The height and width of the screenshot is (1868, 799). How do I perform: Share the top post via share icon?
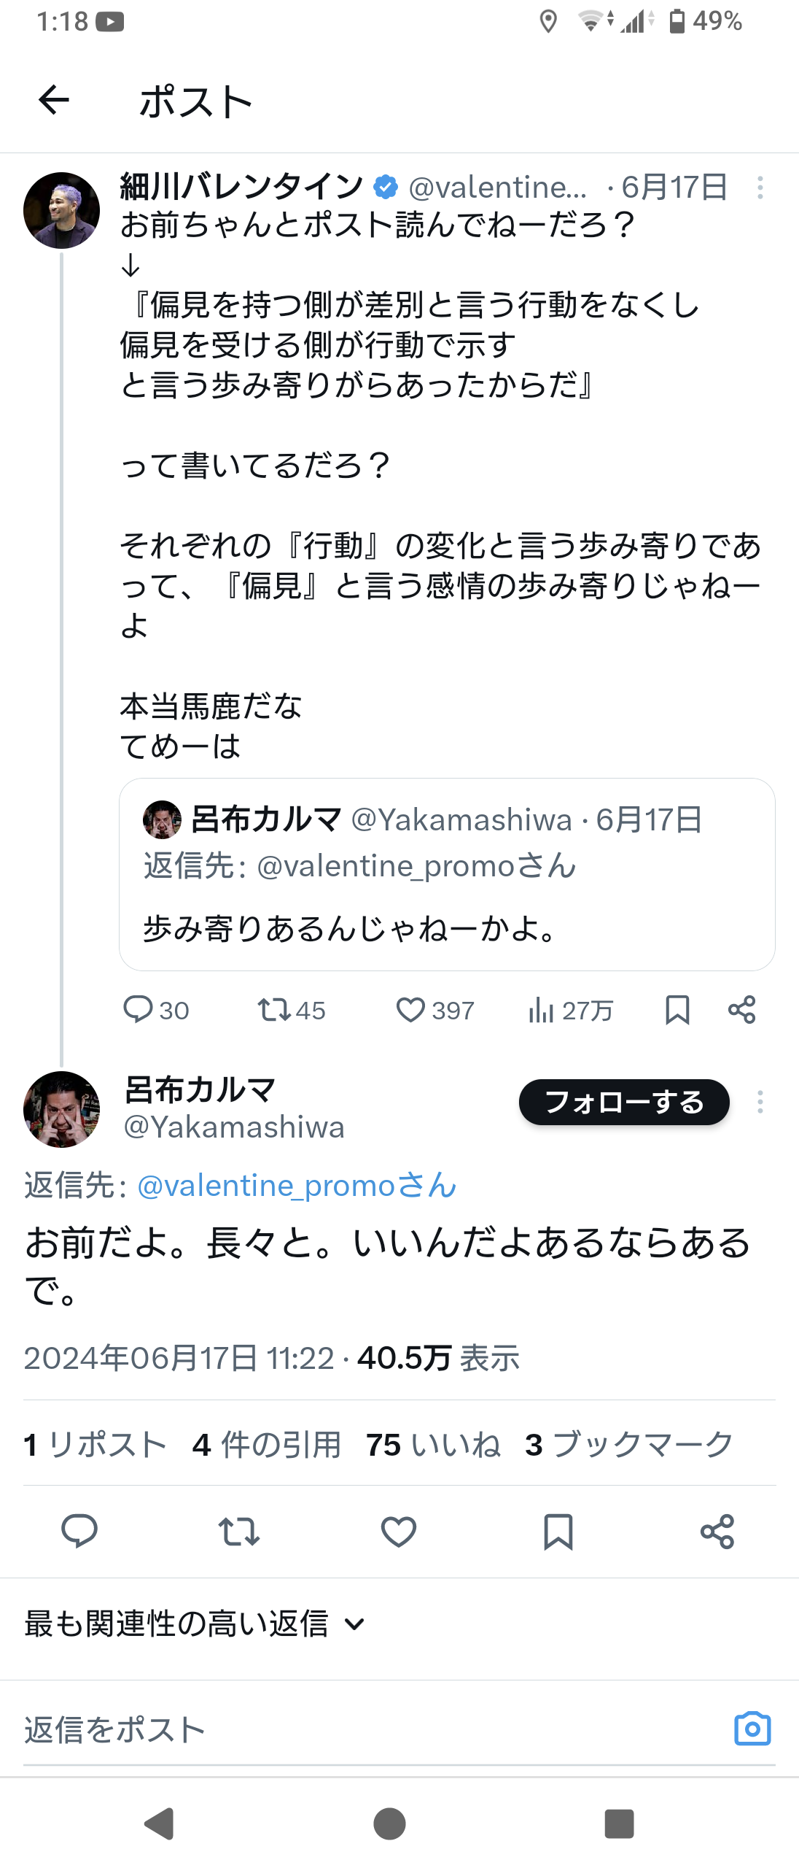[742, 1010]
